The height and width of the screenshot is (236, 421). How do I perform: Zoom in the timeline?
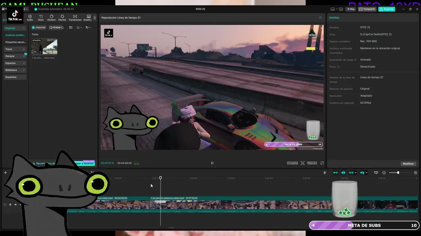click(x=415, y=173)
